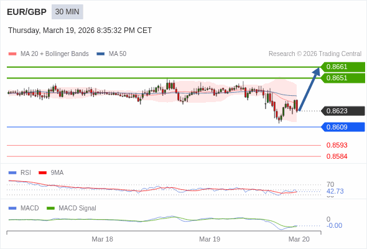Click the EUR/GBP pair title
Screen dimensions: 367x249
pyautogui.click(x=27, y=12)
